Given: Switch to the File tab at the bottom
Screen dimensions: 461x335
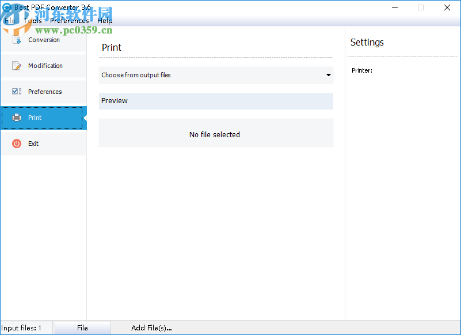Looking at the screenshot, I should [x=82, y=328].
